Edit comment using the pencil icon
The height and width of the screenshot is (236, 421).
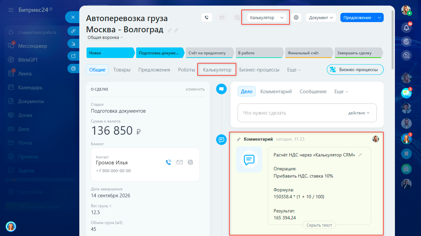click(x=360, y=155)
